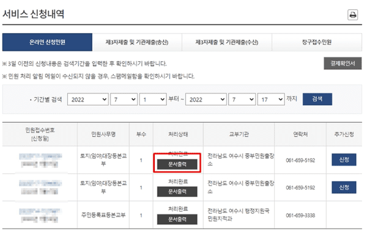Open the start day dropdown showing 1

point(153,100)
